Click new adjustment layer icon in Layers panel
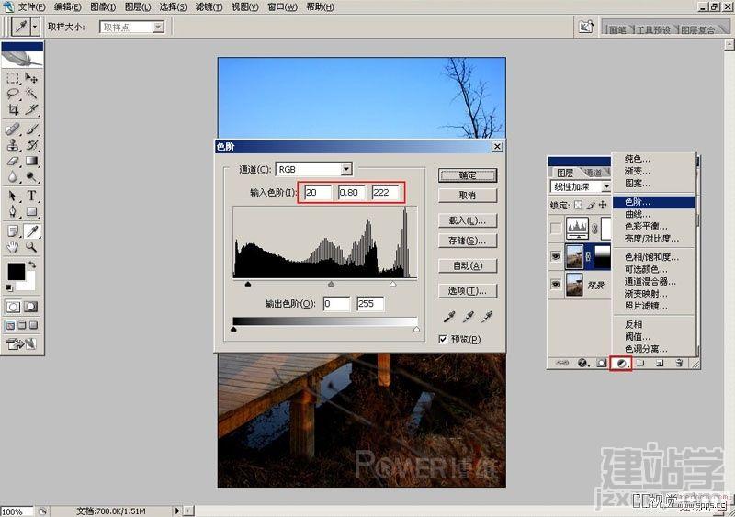The height and width of the screenshot is (517, 735). [621, 364]
